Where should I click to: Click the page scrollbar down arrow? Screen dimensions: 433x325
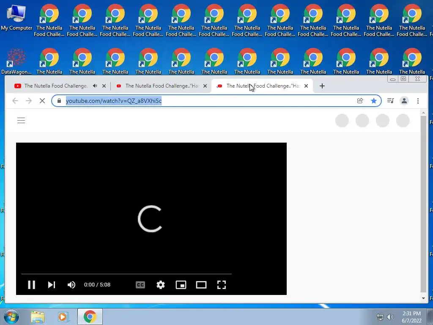pos(423,298)
